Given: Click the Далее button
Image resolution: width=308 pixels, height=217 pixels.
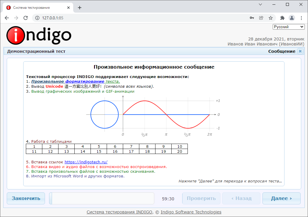Looking at the screenshot, I should (x=282, y=198).
